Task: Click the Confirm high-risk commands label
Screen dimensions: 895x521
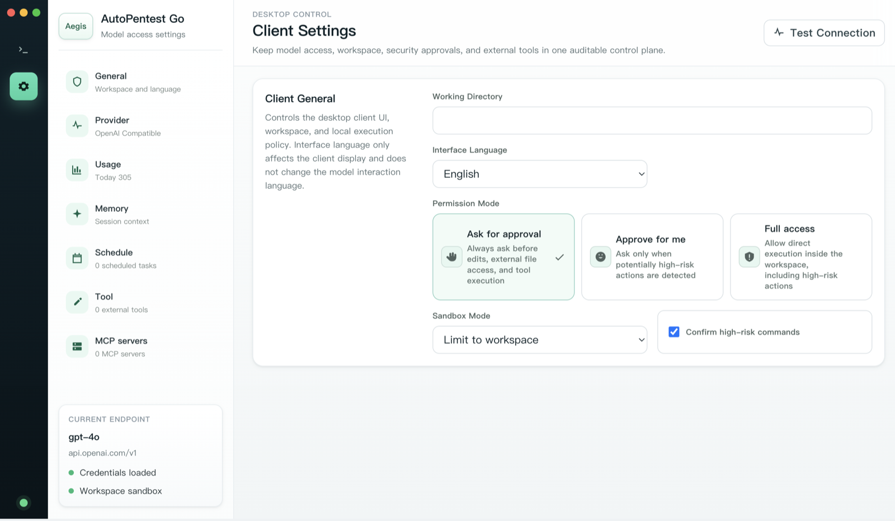Action: point(743,332)
